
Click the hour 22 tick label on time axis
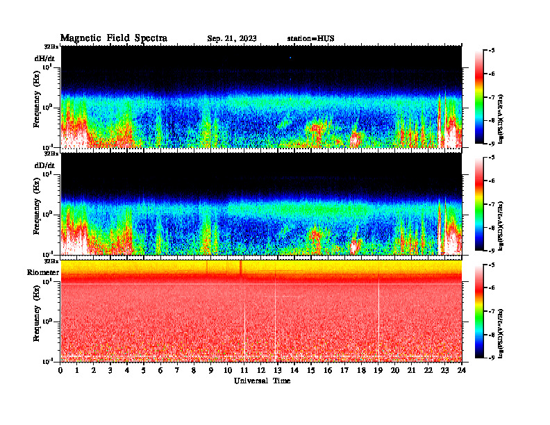428,370
